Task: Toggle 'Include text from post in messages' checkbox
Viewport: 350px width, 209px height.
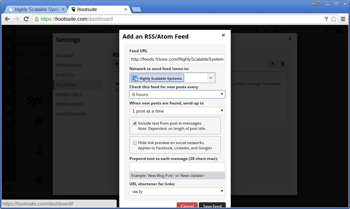Action: click(x=135, y=123)
